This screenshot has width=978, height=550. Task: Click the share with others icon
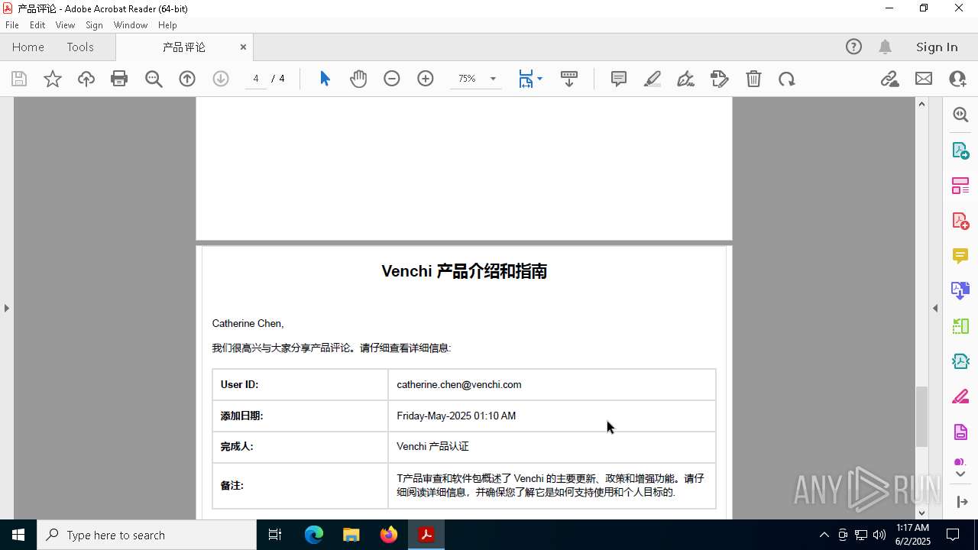coord(957,79)
